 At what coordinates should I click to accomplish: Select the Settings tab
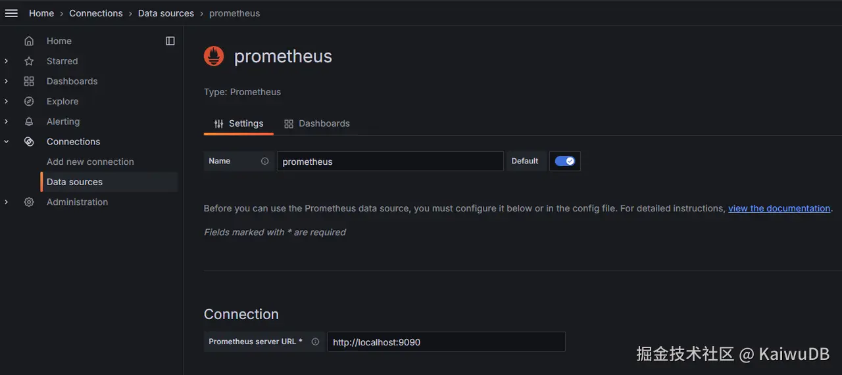click(x=239, y=123)
